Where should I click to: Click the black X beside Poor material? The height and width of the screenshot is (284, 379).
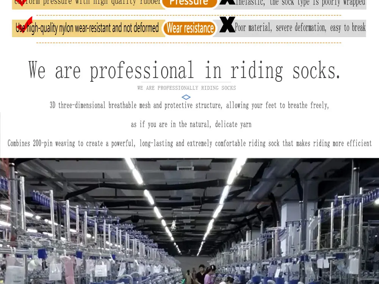pyautogui.click(x=227, y=24)
